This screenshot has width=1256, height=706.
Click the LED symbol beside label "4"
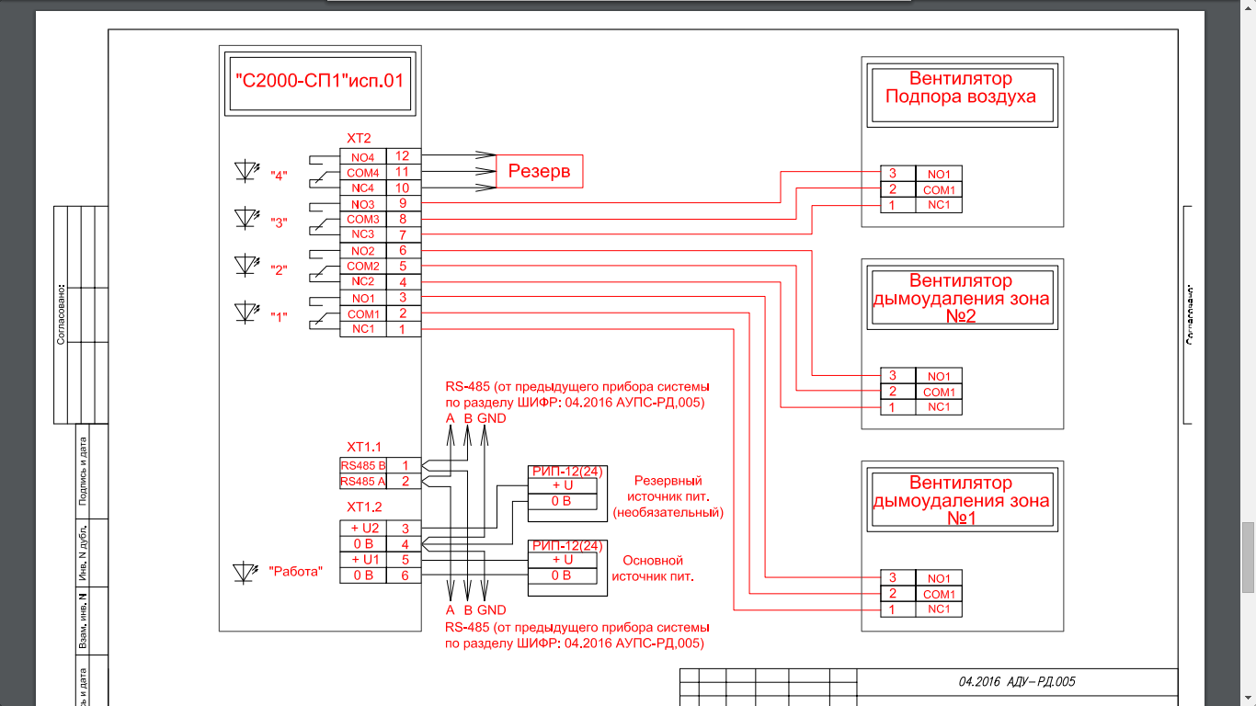click(x=245, y=171)
